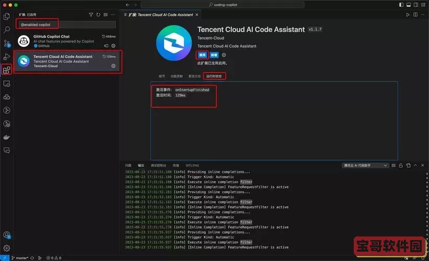
Task: Open the Docker whale view
Action: coord(7,137)
